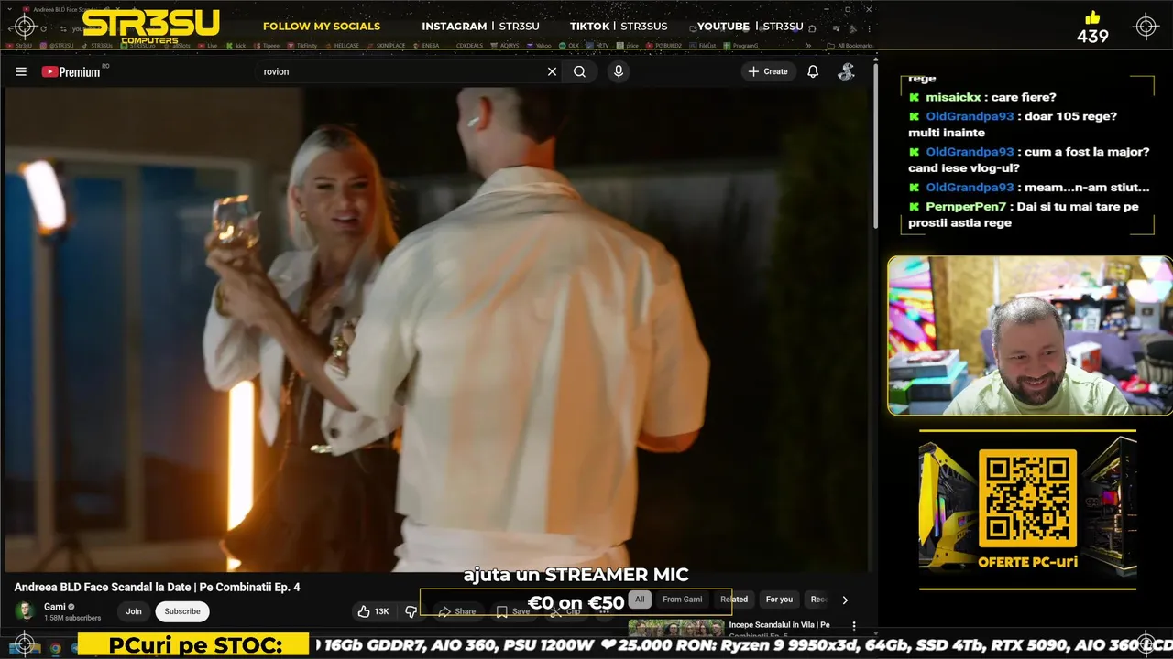Click the OFERTE PC-uri QR code
Viewport: 1173px width, 659px height.
[1027, 498]
